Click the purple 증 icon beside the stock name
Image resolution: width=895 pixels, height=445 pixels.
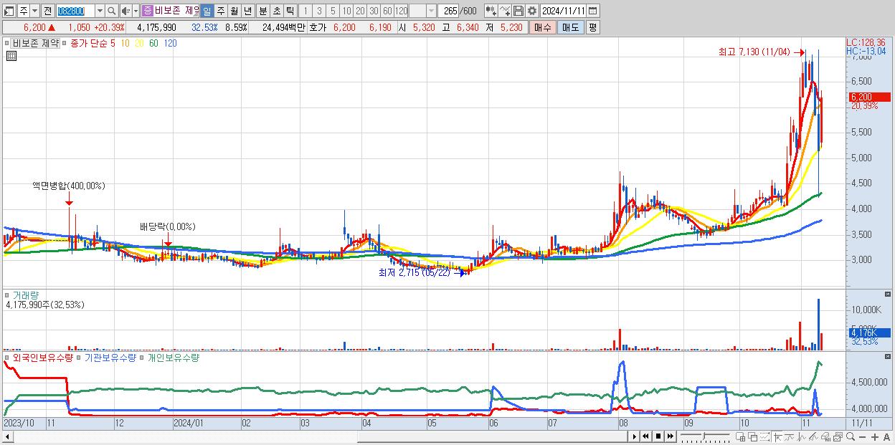[147, 11]
